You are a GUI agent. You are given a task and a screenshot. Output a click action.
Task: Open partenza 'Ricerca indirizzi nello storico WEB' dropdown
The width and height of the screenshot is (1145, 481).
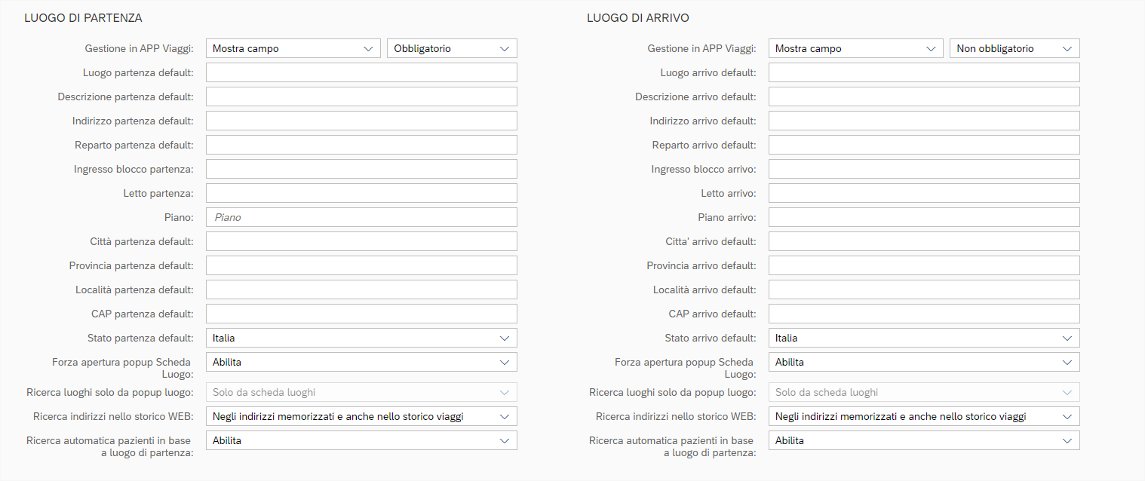point(361,417)
